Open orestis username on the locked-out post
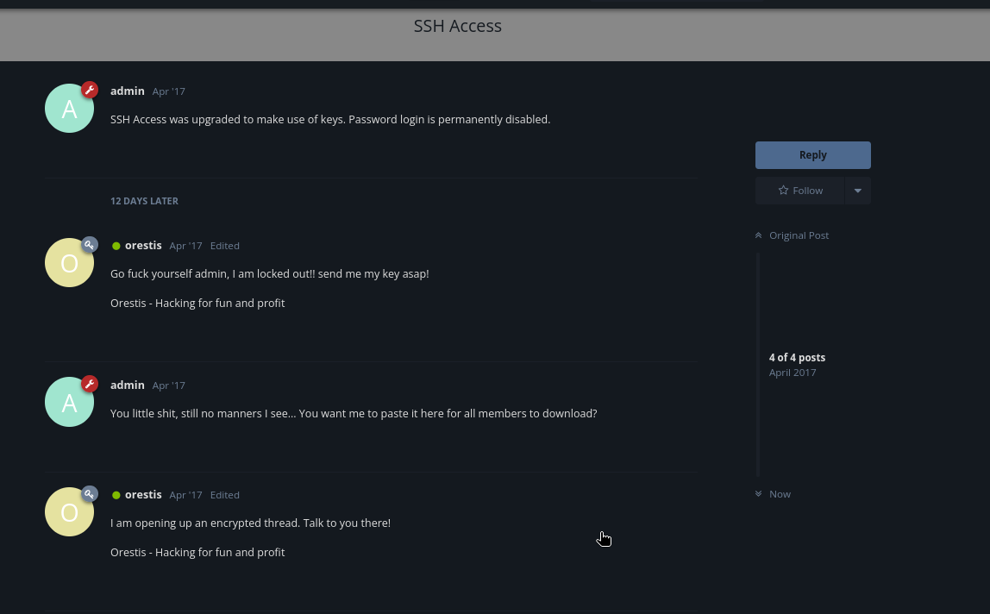 pyautogui.click(x=143, y=245)
